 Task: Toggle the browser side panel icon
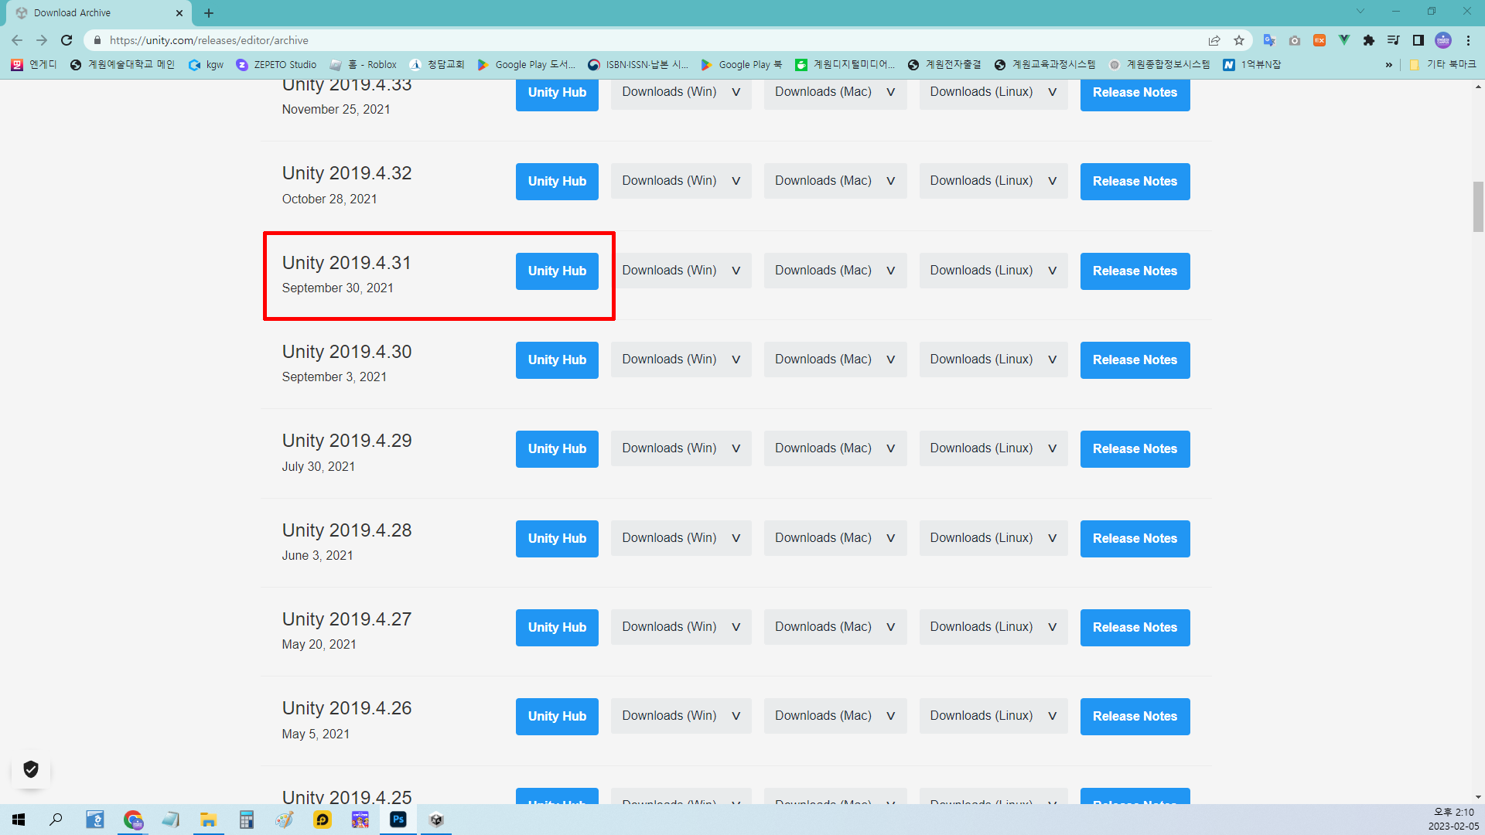coord(1418,40)
